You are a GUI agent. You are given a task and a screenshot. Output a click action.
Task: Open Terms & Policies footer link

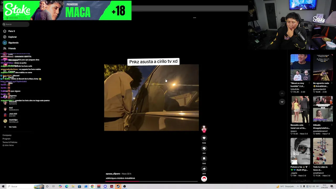pyautogui.click(x=10, y=142)
